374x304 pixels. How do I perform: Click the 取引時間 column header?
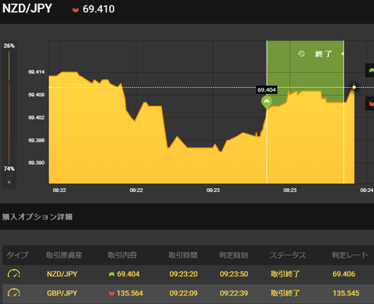183,255
